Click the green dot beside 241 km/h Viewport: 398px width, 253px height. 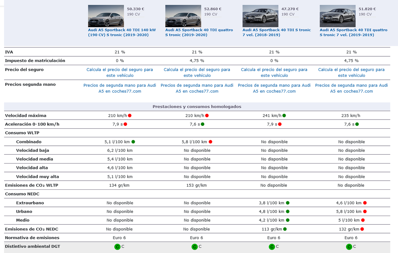point(284,116)
